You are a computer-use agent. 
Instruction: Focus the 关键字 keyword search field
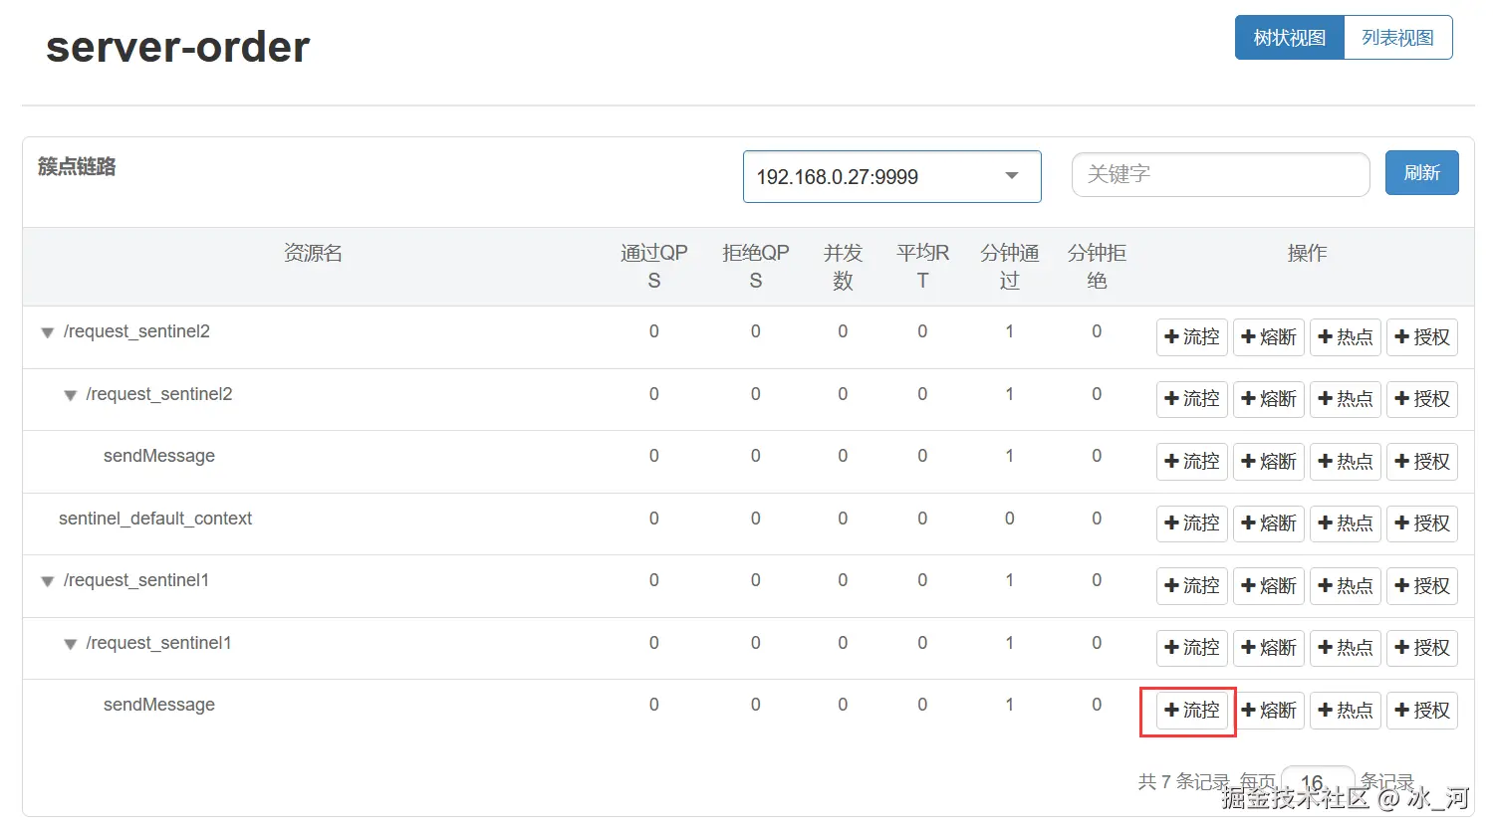(x=1220, y=174)
